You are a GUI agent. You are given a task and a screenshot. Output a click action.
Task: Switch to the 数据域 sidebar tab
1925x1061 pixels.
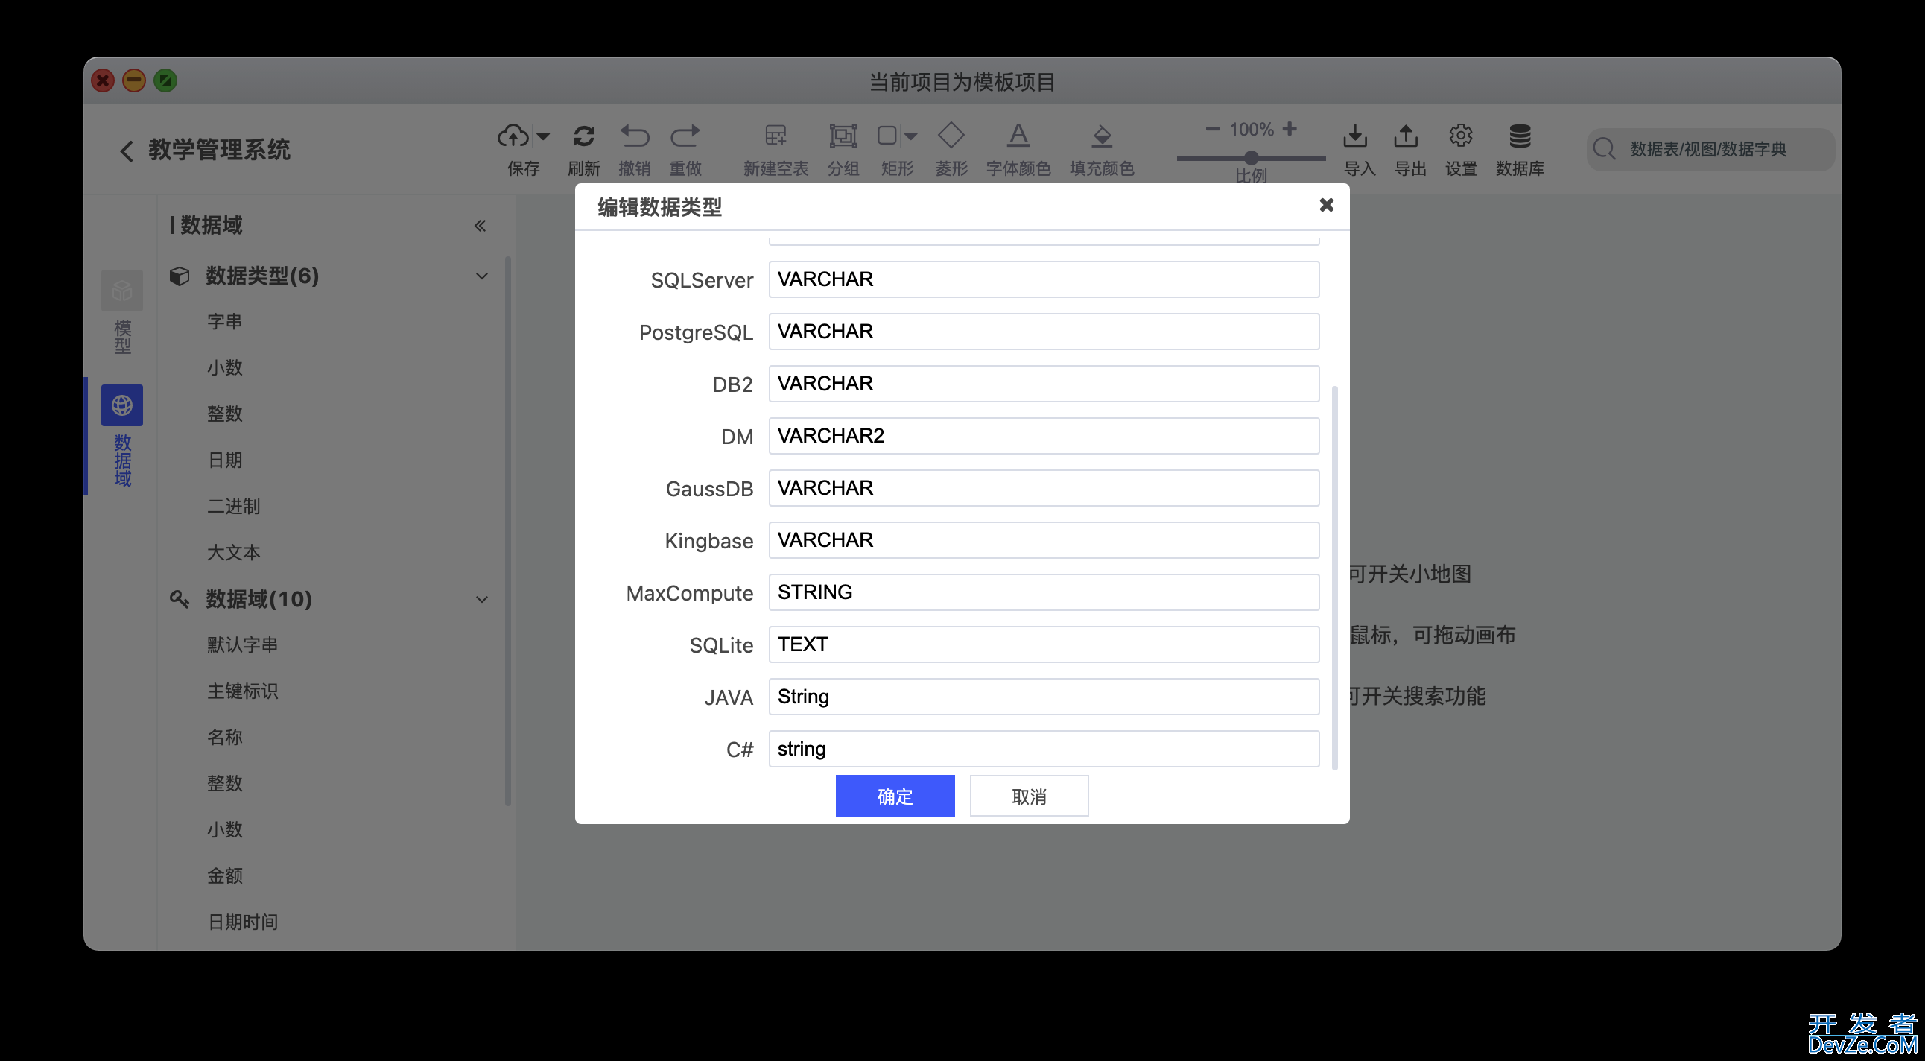pos(122,437)
